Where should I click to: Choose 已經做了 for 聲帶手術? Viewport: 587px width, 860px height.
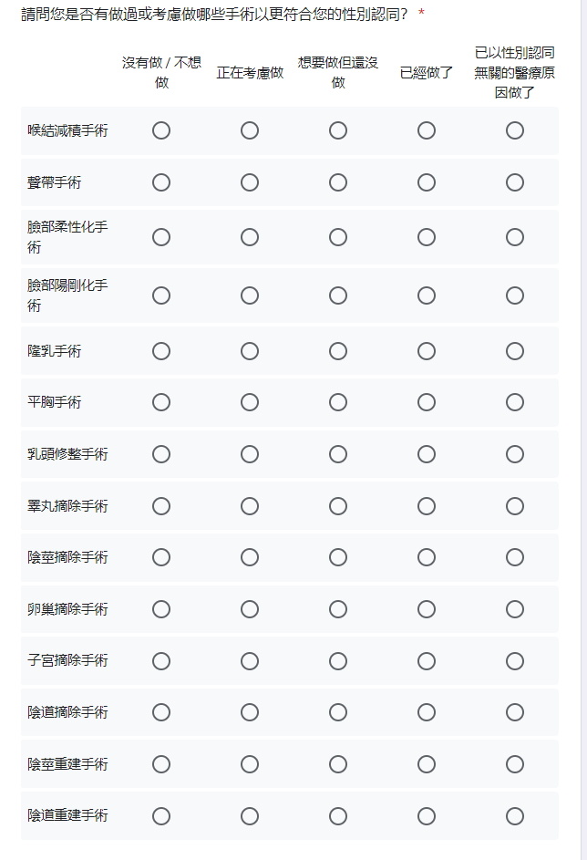pyautogui.click(x=427, y=182)
